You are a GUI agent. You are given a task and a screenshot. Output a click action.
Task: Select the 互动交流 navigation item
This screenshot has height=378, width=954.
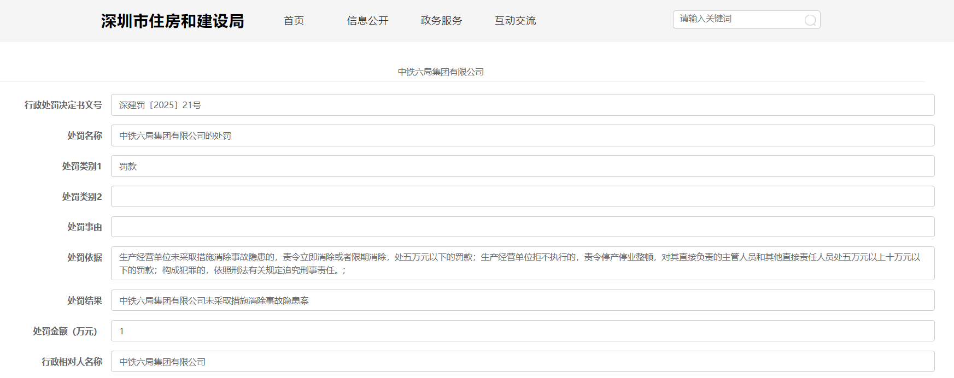click(x=515, y=21)
